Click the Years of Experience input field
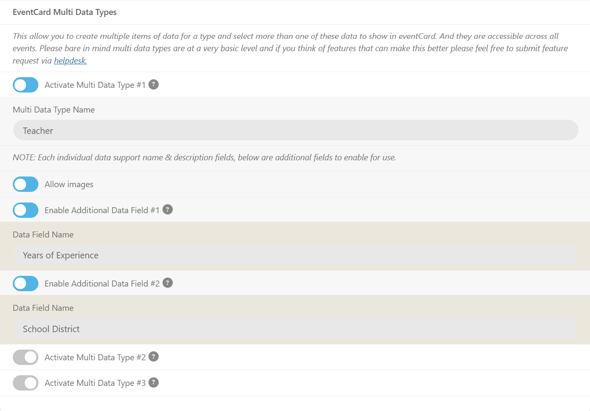This screenshot has height=411, width=590. (x=296, y=255)
